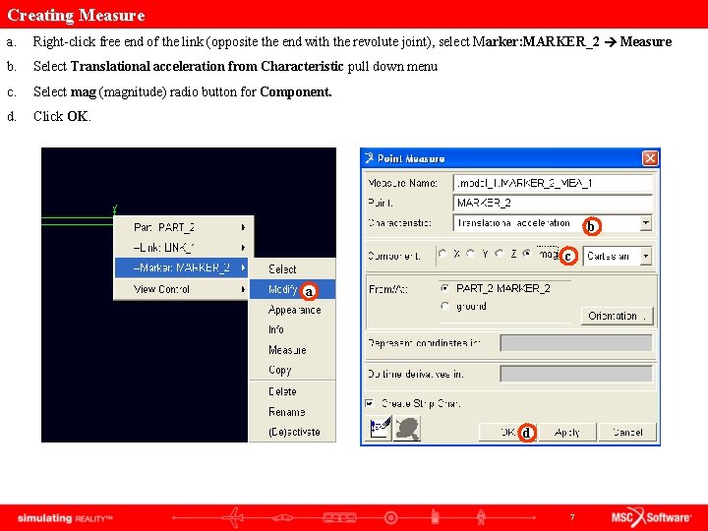Select the Z component radio button
The image size is (708, 531).
[500, 255]
